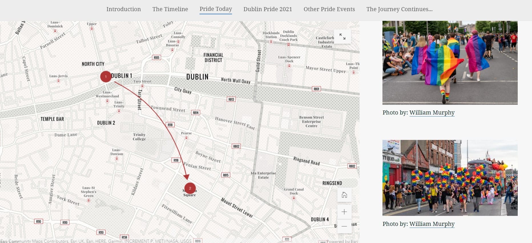Click the Tara Street station icon

tap(142, 86)
